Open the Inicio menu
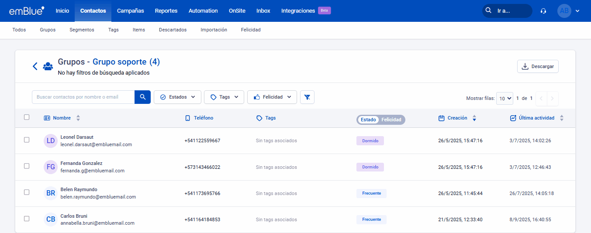 tap(62, 11)
